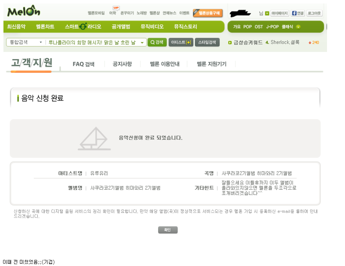Switch to 공지사항 tab
This screenshot has height=266, width=345.
[x=122, y=64]
